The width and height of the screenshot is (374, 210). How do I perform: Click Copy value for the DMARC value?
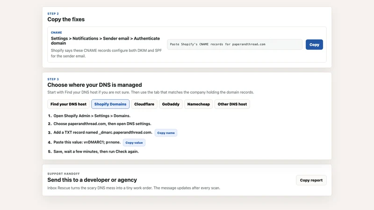(134, 143)
